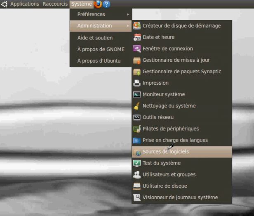
Task: Click the Sources de logiciels globe icon
Action: (137, 152)
